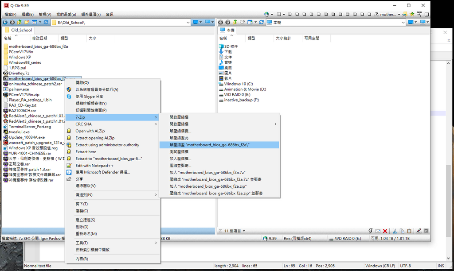454x271 pixels.
Task: Sort left pane by 修改日期 column
Action: point(44,38)
